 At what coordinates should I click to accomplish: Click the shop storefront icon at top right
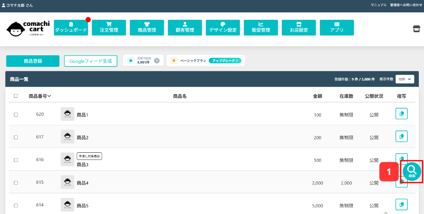[417, 29]
